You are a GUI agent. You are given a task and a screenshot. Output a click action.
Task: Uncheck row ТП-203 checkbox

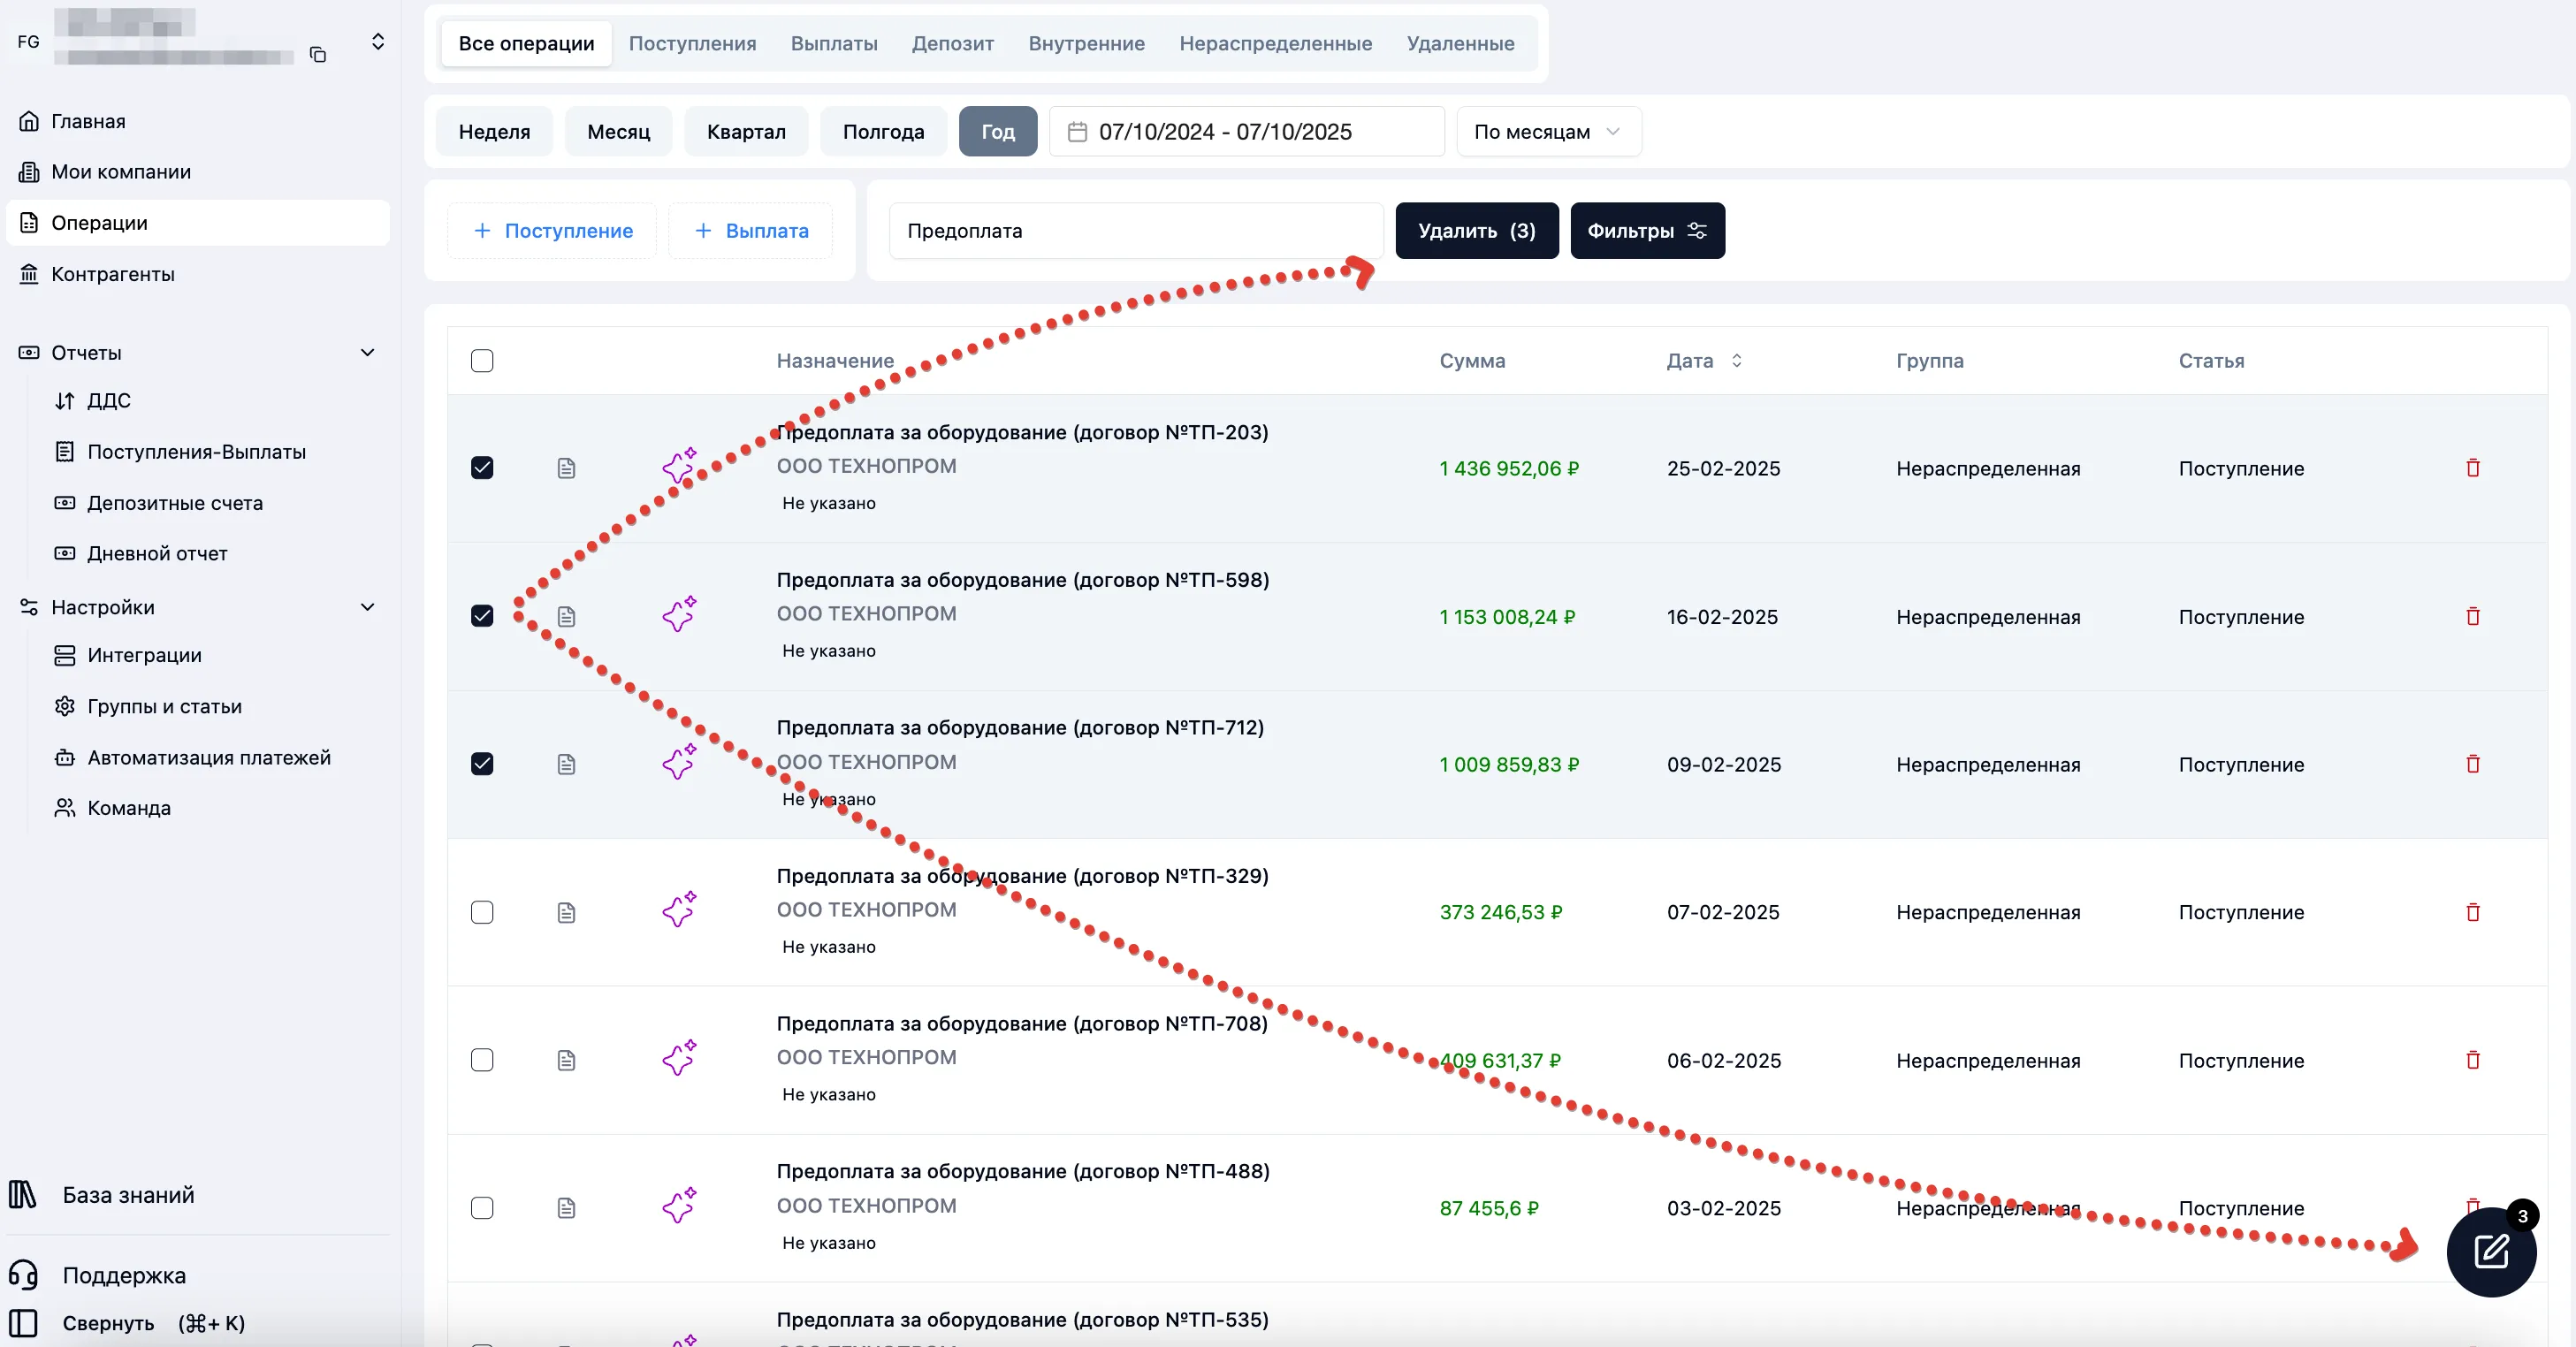pos(482,468)
